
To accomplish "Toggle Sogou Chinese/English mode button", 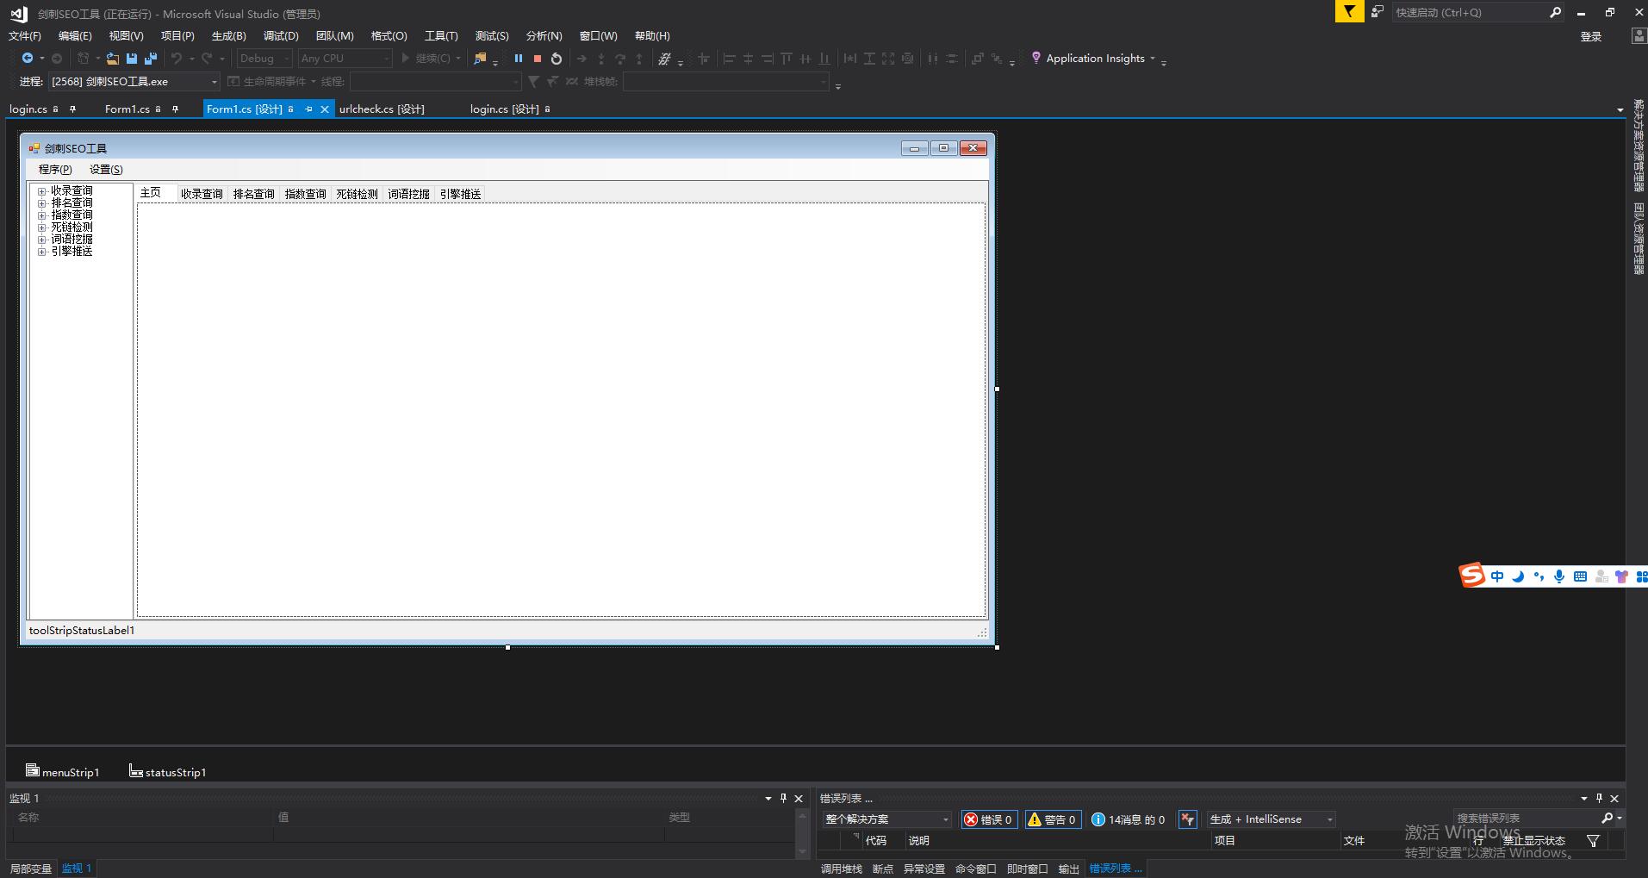I will (1497, 576).
